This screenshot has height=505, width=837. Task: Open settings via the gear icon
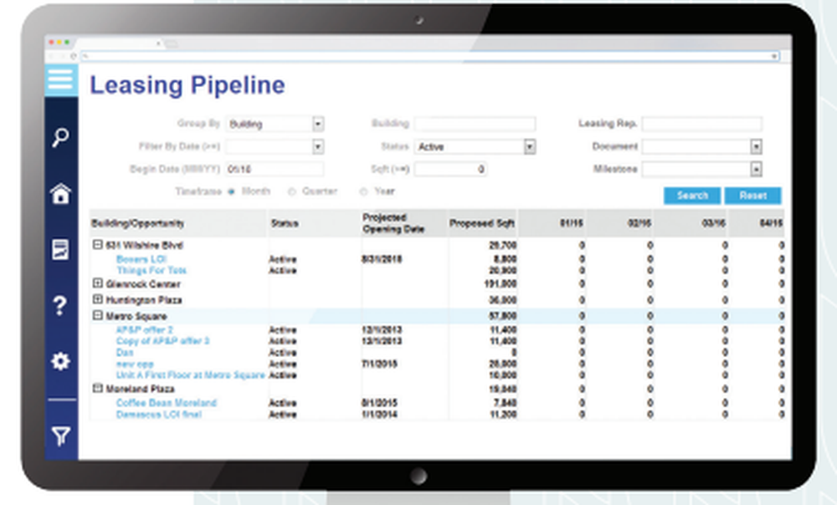coord(59,361)
